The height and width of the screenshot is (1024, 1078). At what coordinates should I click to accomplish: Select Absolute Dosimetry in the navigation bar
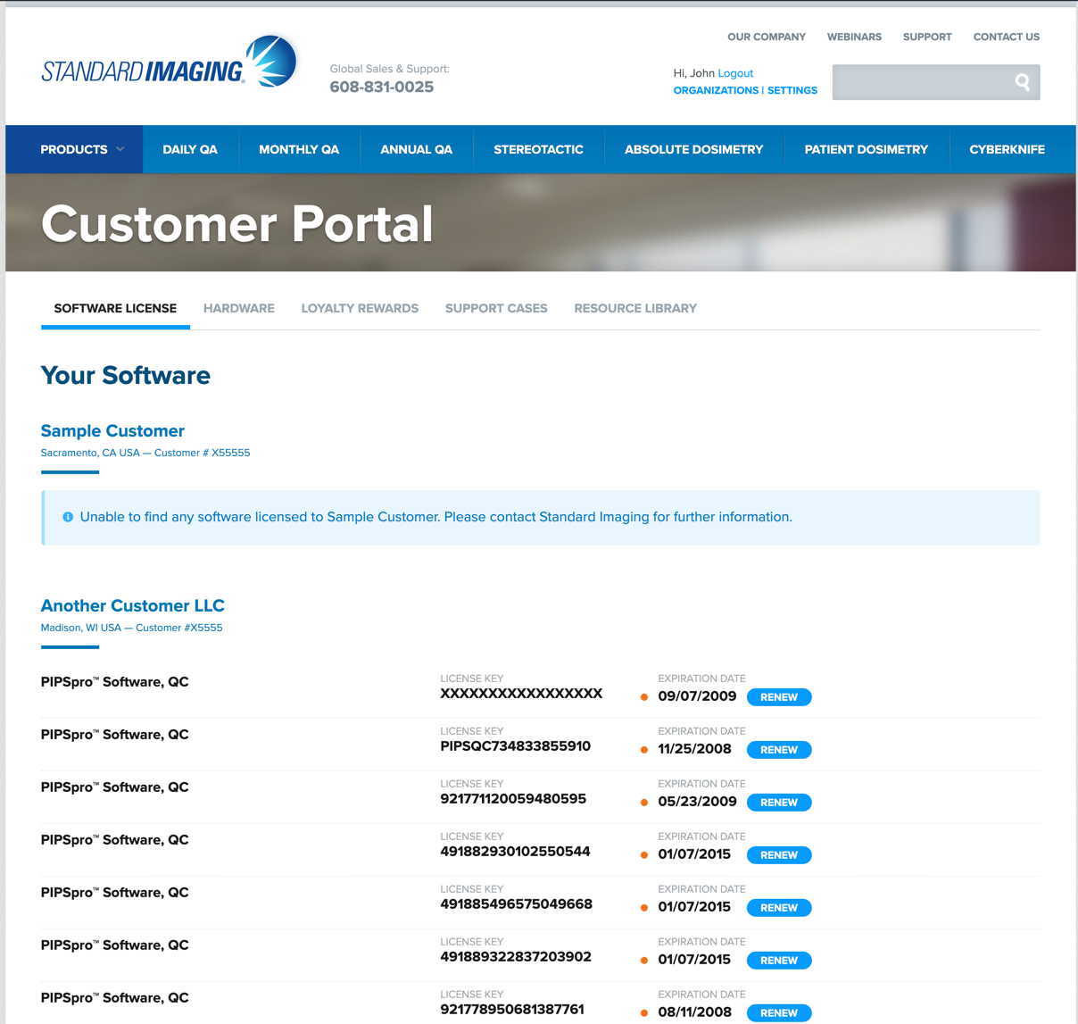(693, 149)
